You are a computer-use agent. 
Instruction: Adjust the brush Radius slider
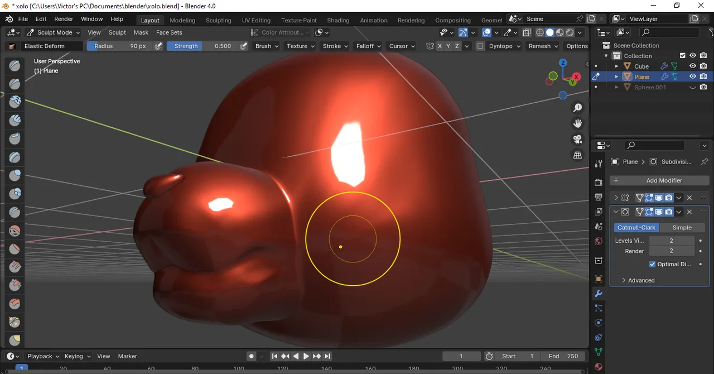point(119,46)
